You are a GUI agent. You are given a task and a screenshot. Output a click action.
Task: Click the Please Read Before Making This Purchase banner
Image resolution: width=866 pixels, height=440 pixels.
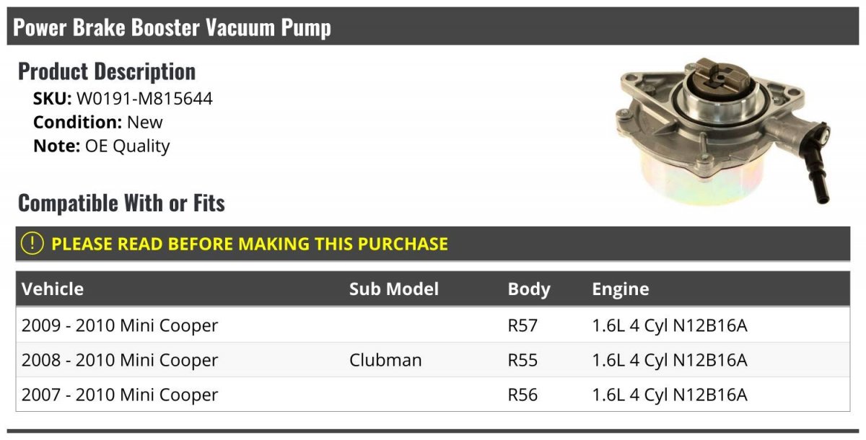pyautogui.click(x=433, y=244)
